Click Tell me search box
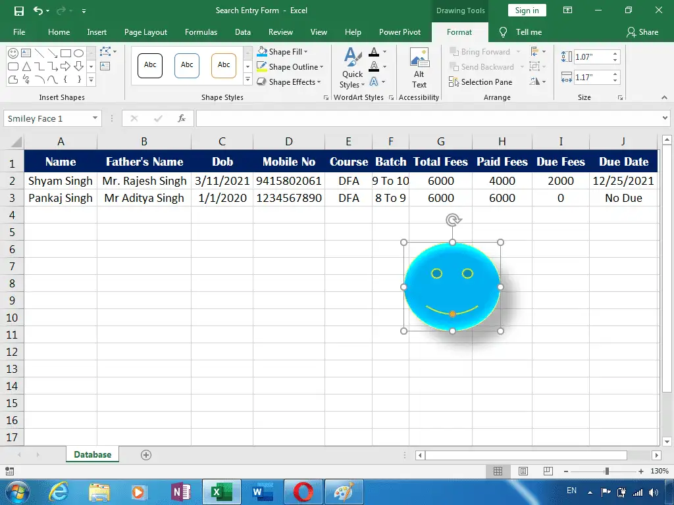Viewport: 674px width, 505px height. [521, 32]
